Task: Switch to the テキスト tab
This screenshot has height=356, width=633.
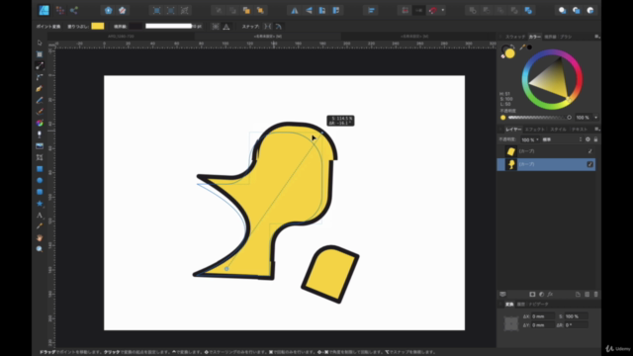Action: click(580, 130)
